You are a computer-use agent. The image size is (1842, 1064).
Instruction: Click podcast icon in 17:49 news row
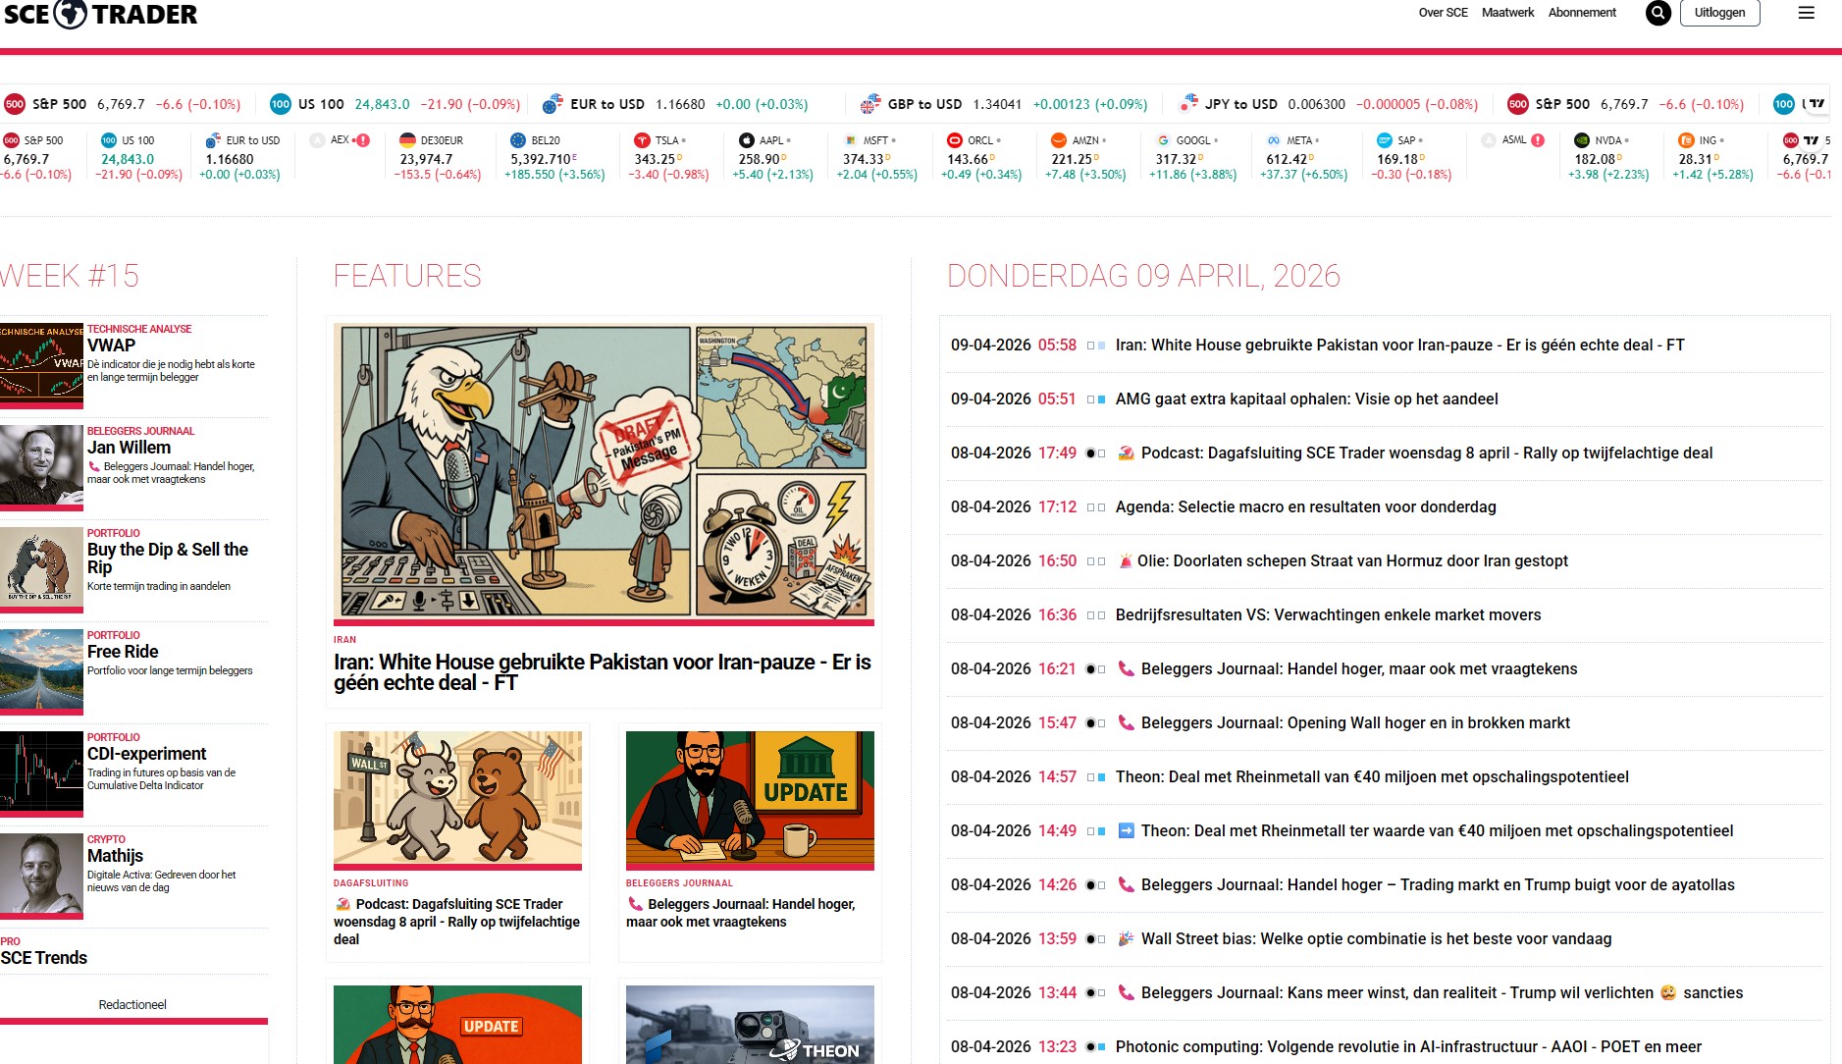(1126, 452)
